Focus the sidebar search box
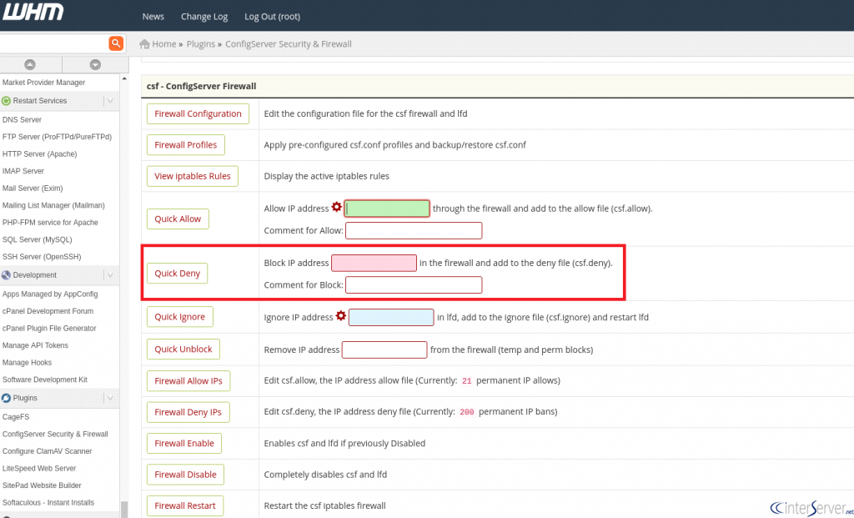 [54, 43]
